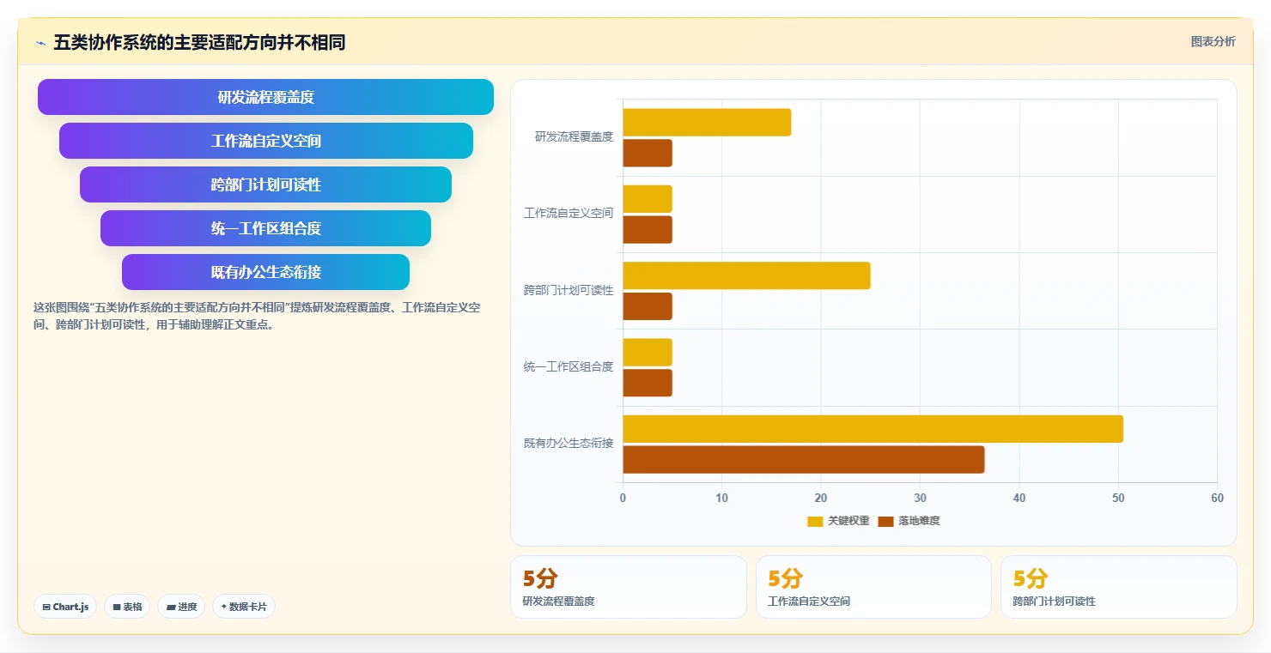Image resolution: width=1271 pixels, height=653 pixels.
Task: Click the 落地难度 legend label text
Action: (919, 521)
